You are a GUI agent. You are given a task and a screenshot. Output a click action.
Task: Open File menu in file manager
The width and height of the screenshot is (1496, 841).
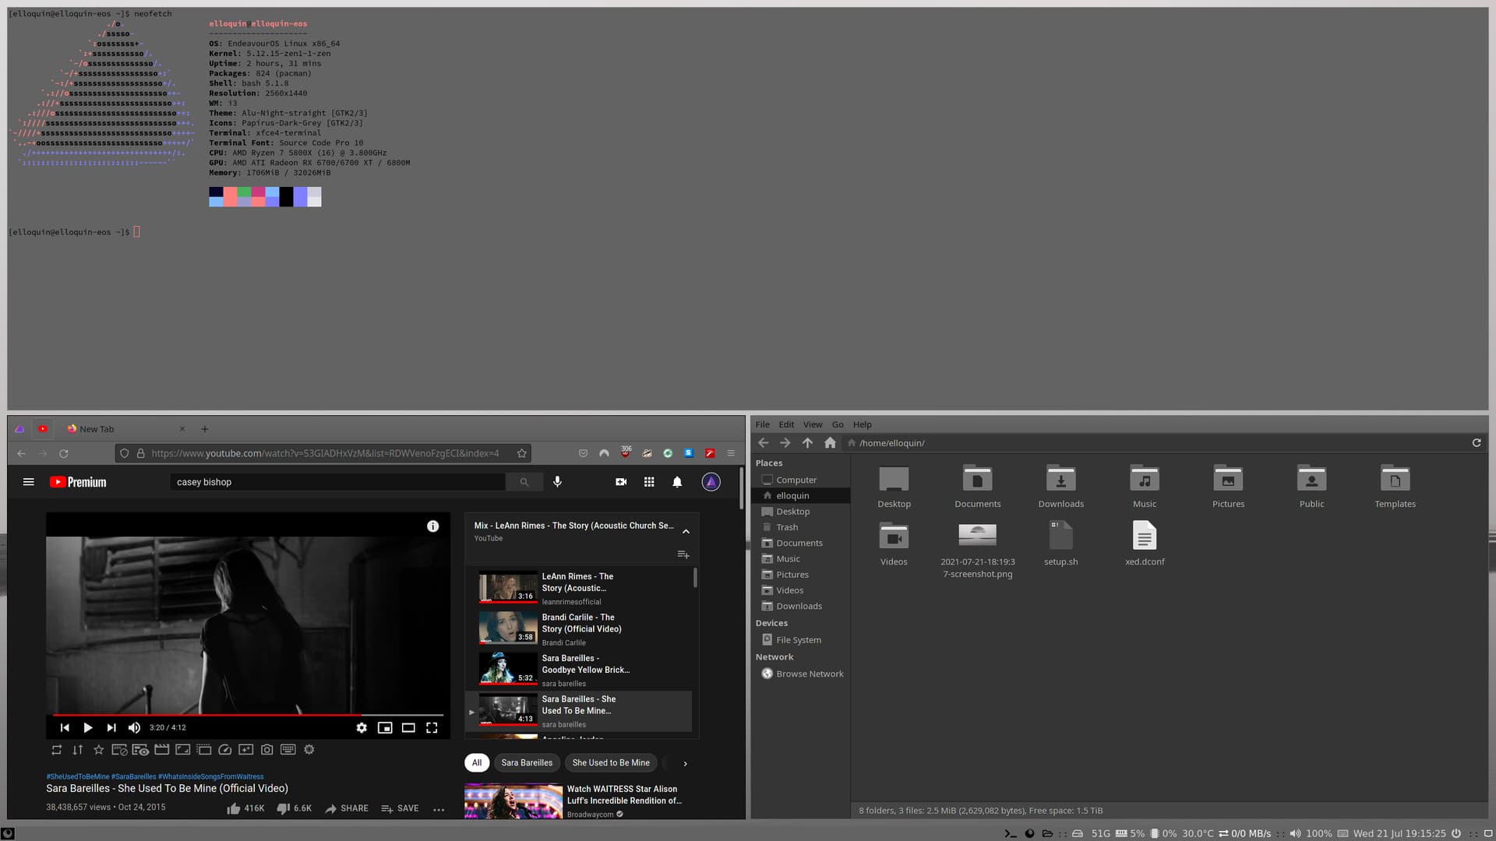[x=763, y=424]
